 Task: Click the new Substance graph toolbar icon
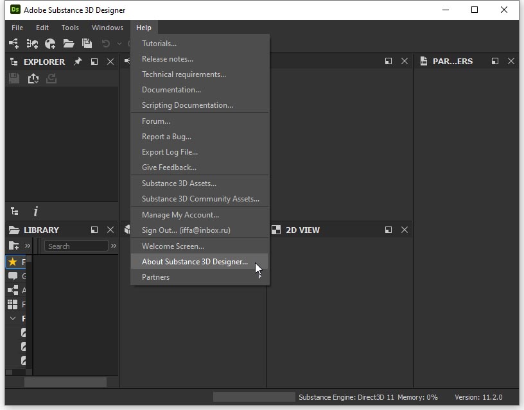(13, 44)
